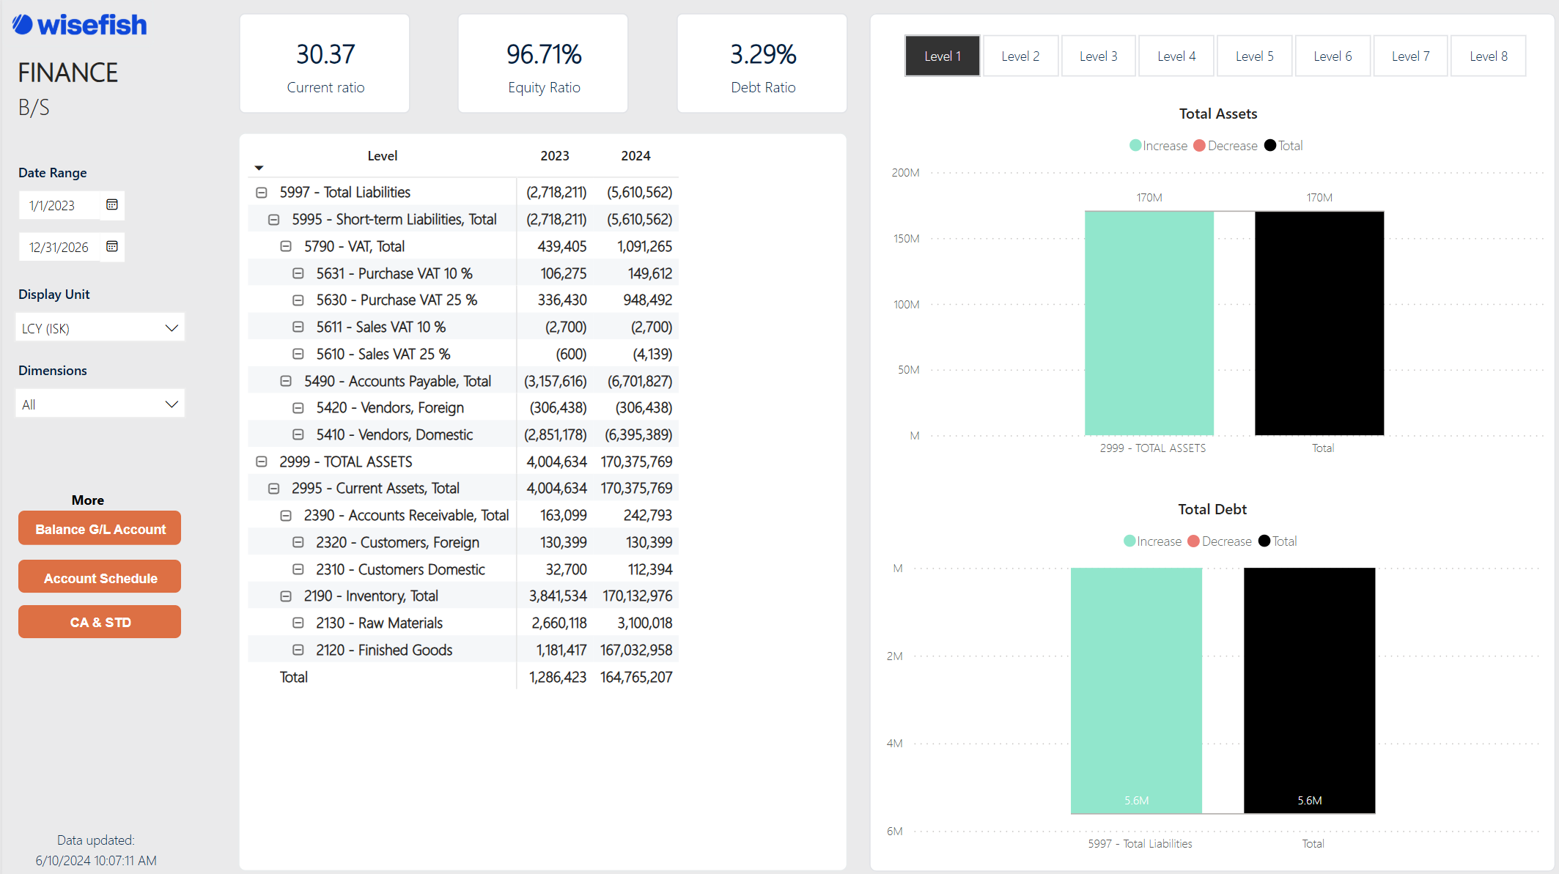Collapse the 5790 - VAT, Total row

click(x=286, y=247)
